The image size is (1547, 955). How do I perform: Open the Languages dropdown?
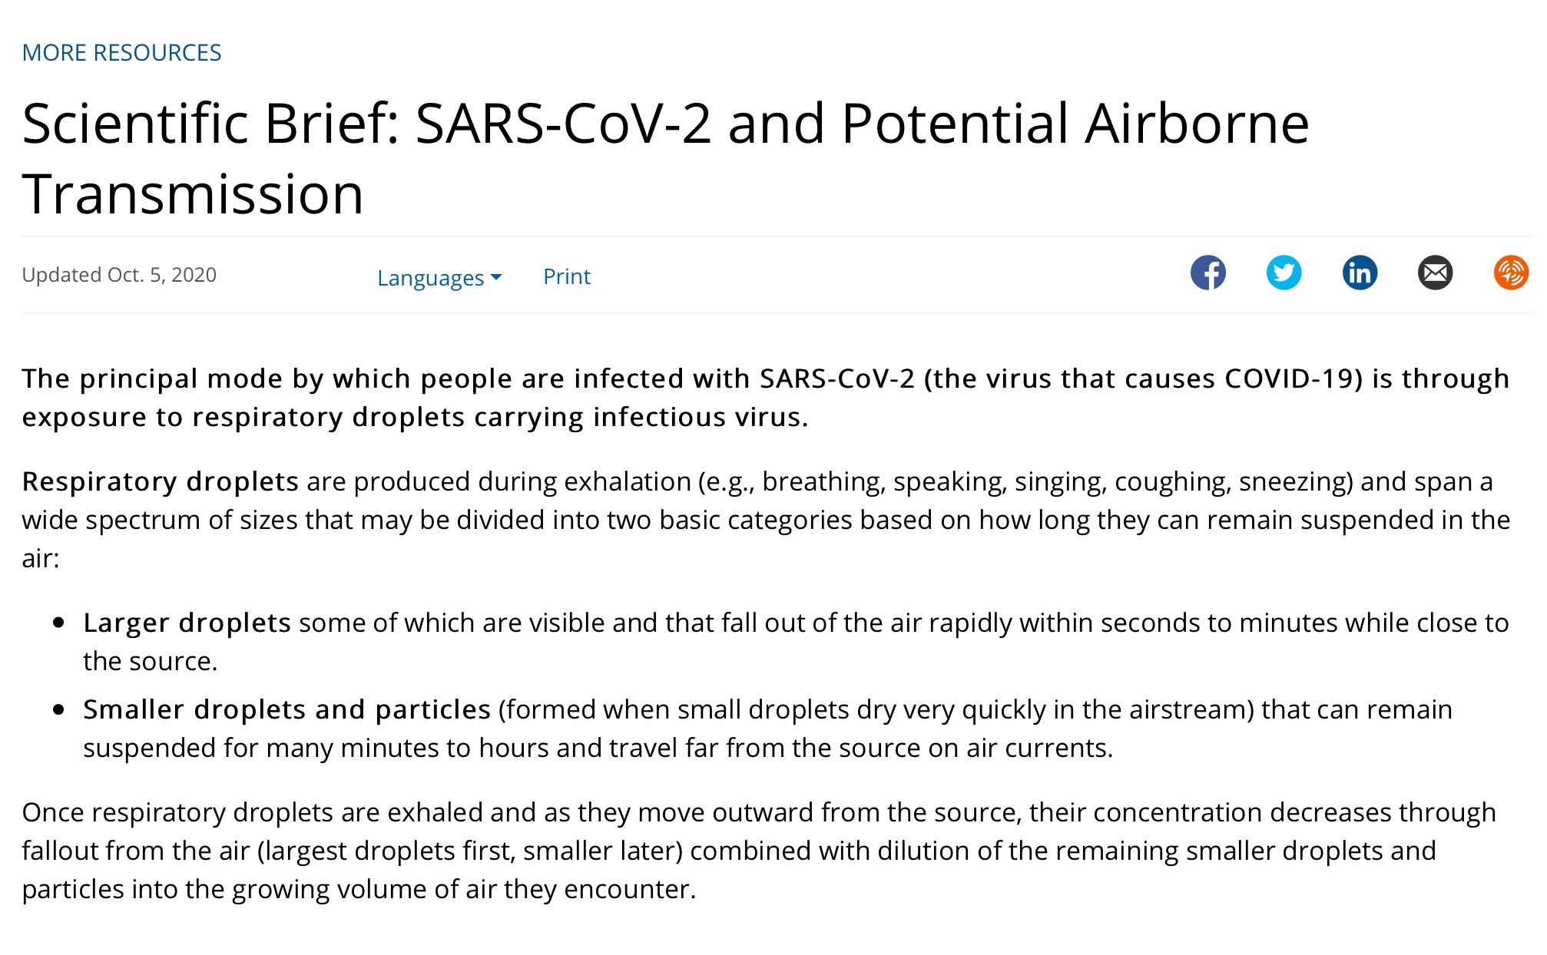(x=431, y=277)
